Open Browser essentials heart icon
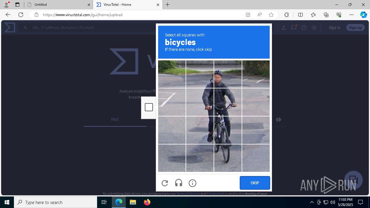 (339, 15)
